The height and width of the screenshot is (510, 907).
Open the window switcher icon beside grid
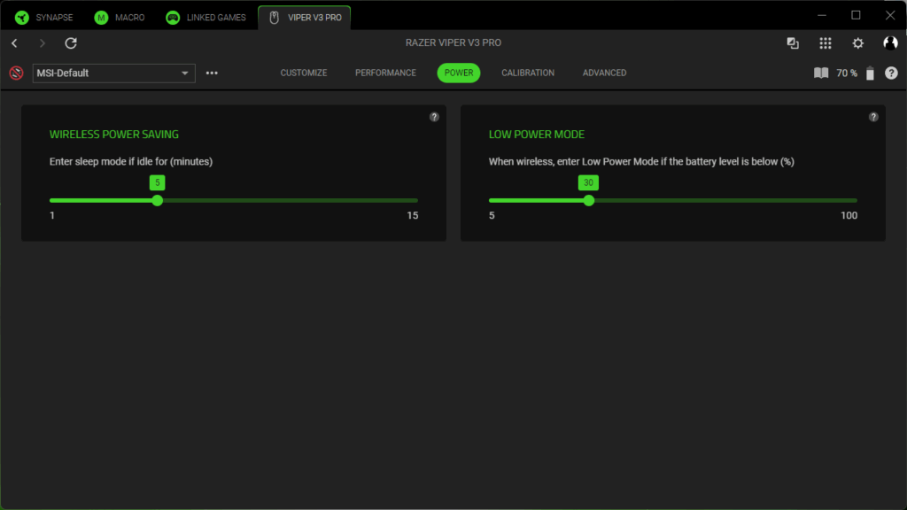click(793, 43)
